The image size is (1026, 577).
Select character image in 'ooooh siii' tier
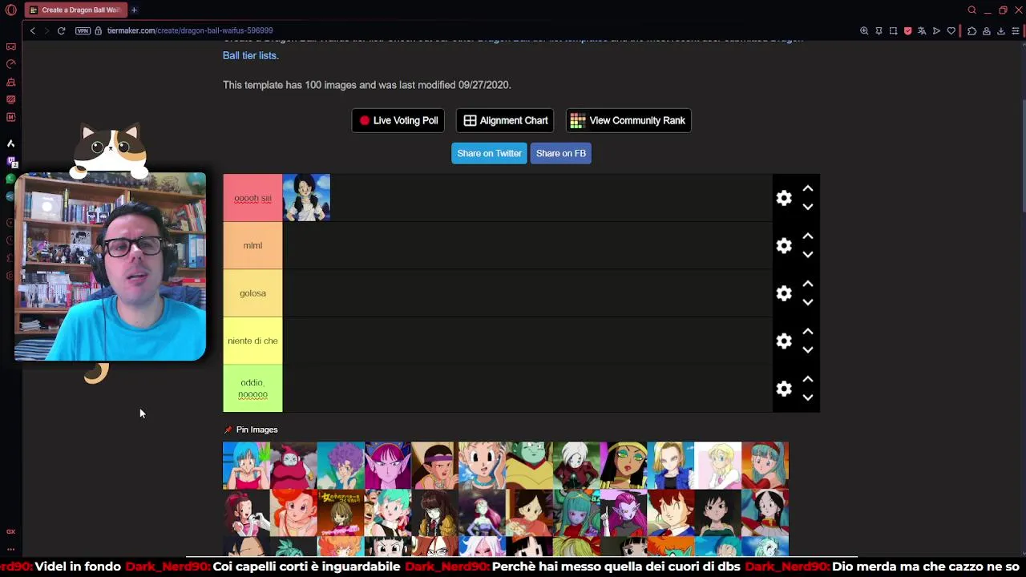(x=306, y=197)
